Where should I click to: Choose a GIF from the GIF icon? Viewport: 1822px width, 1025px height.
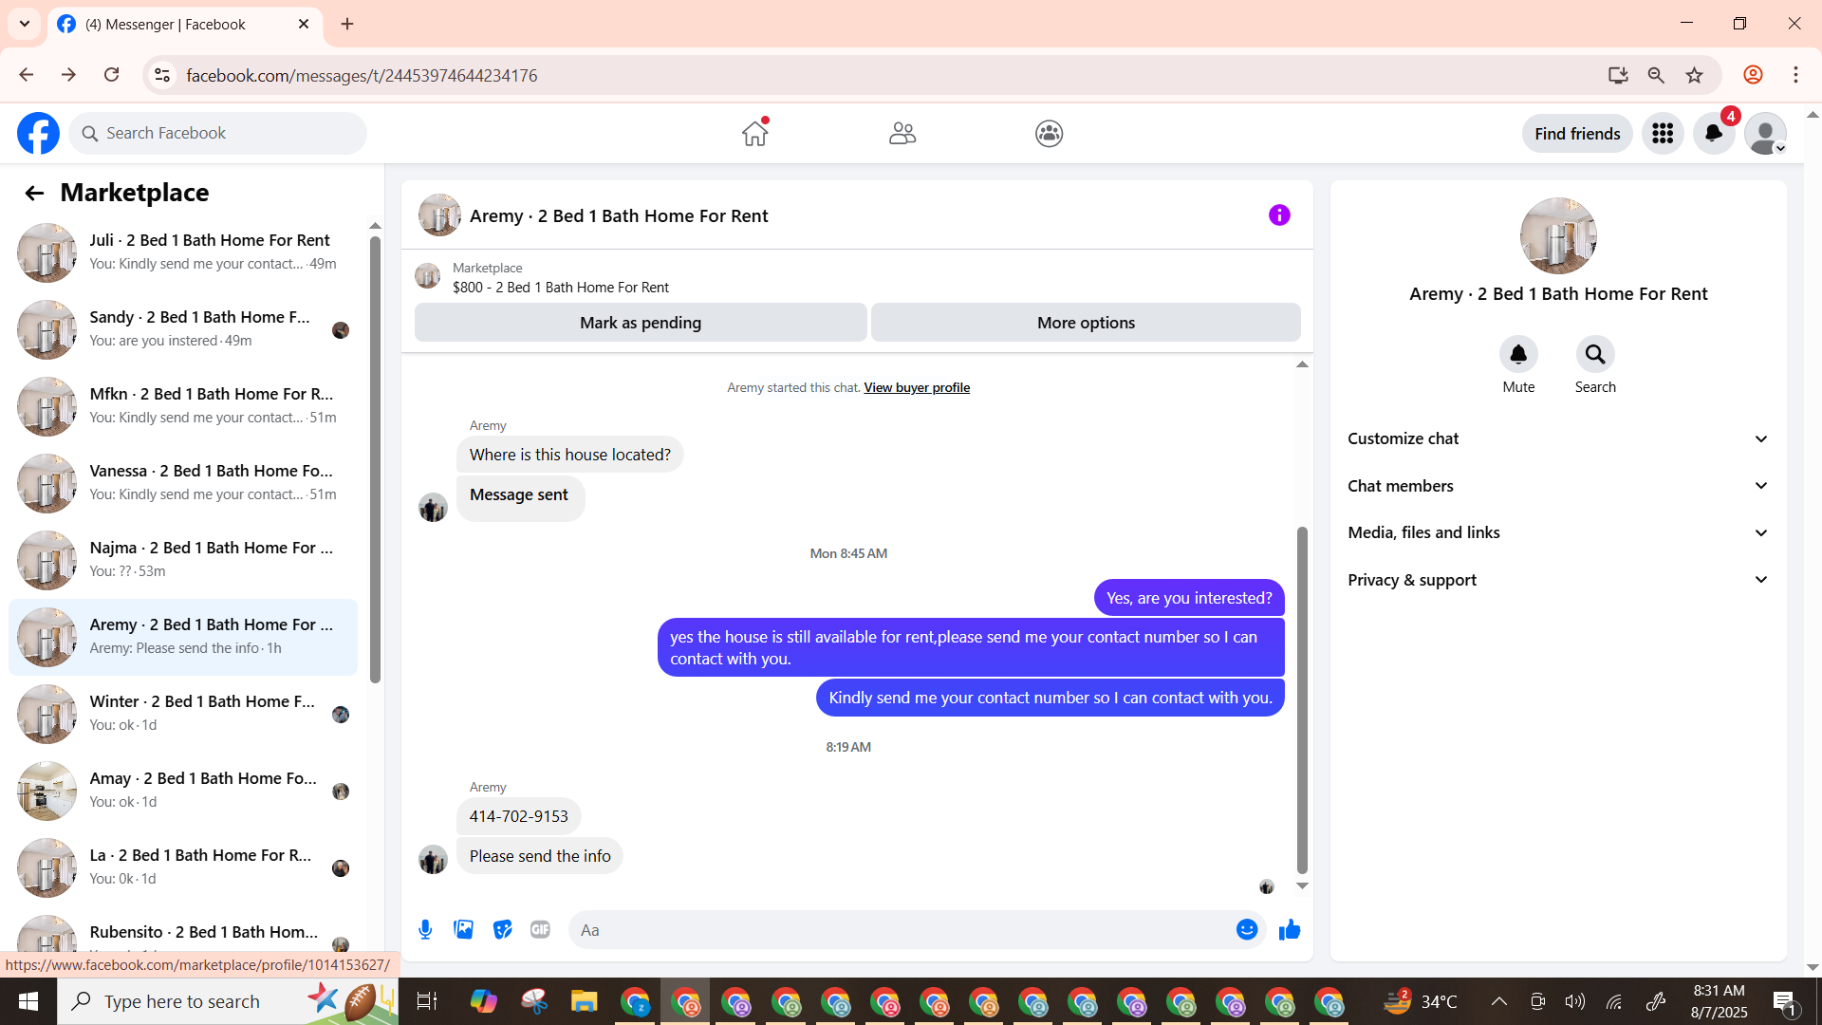[540, 930]
